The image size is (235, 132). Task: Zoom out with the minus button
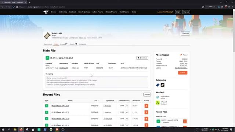click(207, 7)
